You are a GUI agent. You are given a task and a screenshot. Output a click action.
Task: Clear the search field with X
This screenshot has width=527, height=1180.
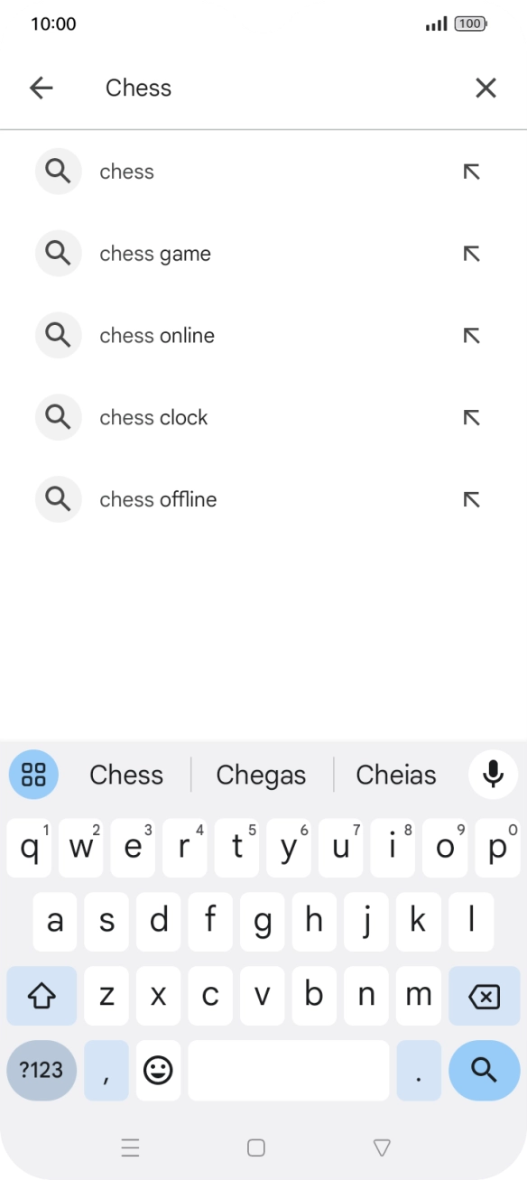pos(485,88)
